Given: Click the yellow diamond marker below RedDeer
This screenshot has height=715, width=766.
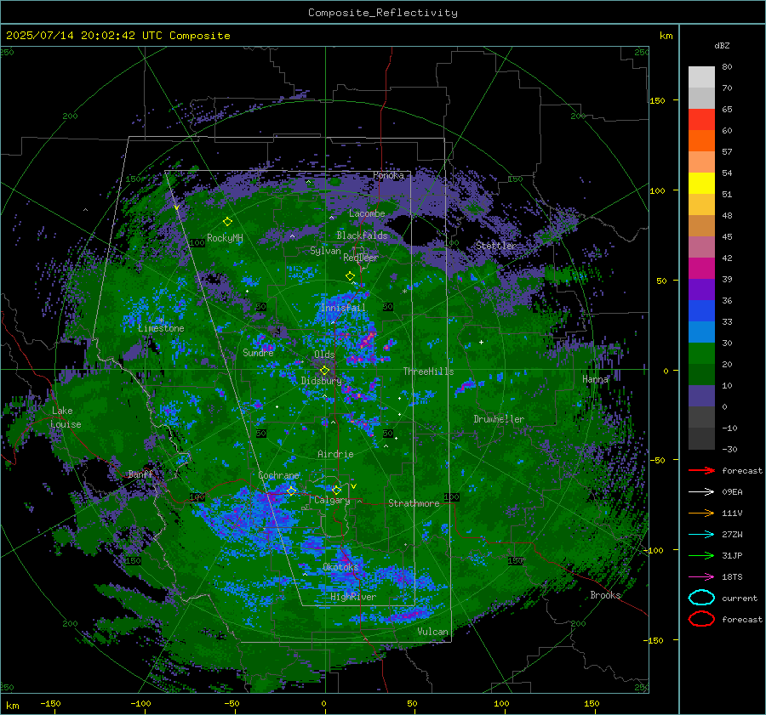Looking at the screenshot, I should pyautogui.click(x=350, y=276).
